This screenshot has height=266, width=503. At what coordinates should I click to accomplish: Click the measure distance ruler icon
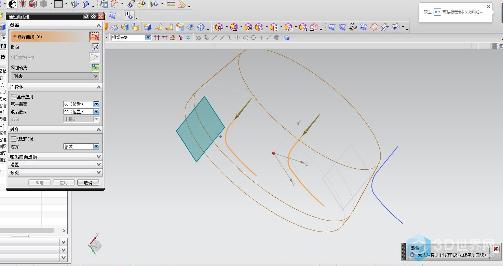[171, 4]
